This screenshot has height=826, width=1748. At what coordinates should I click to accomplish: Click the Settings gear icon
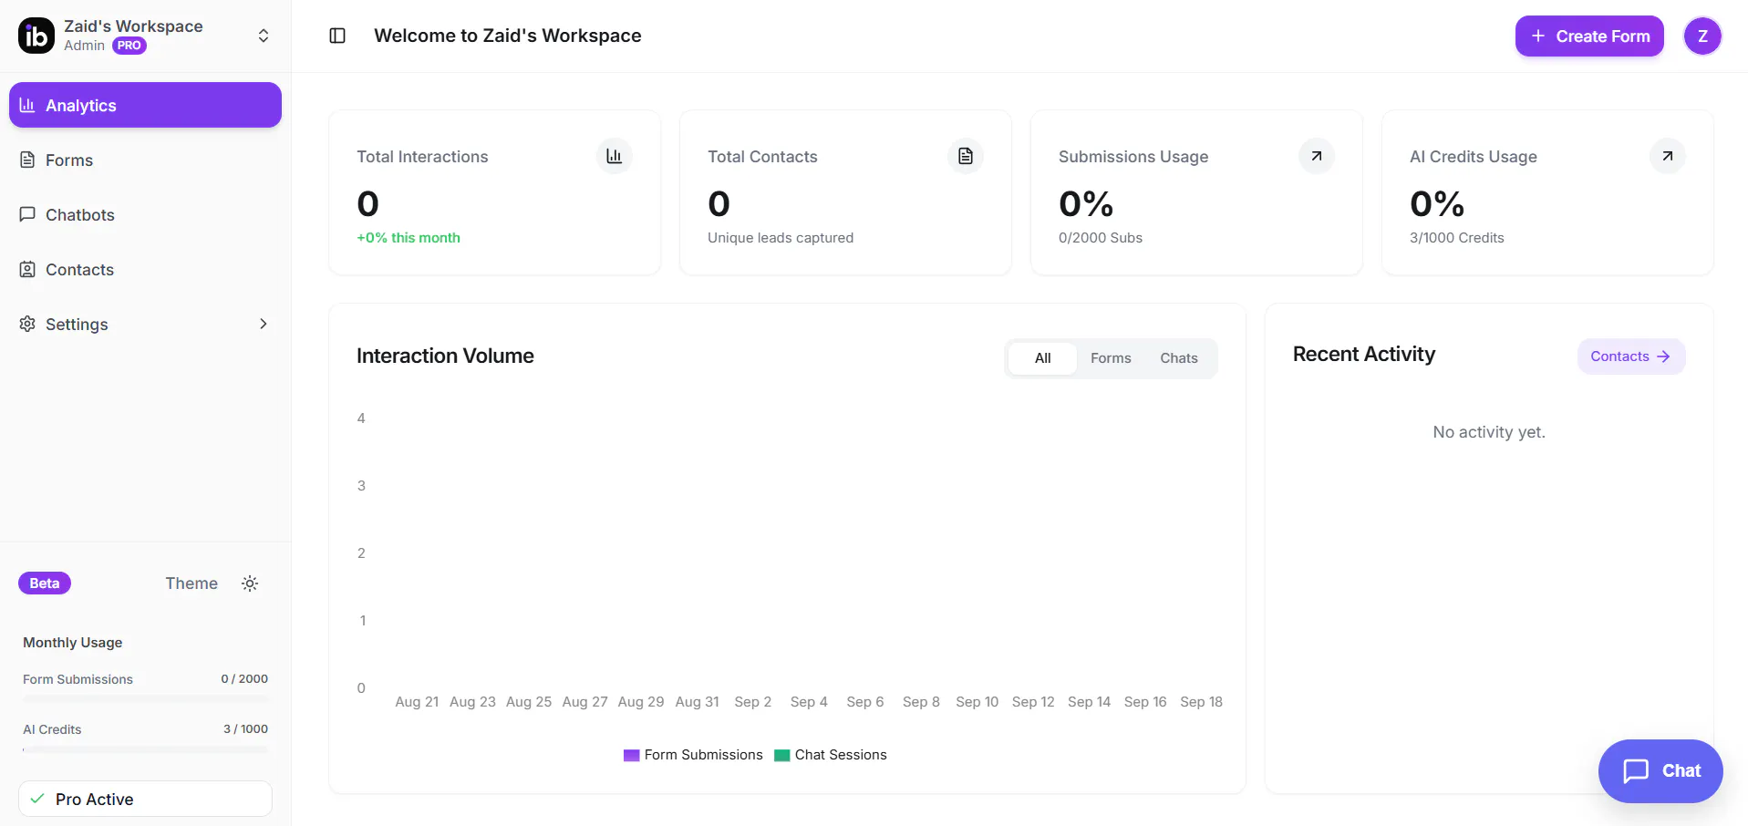pos(27,324)
